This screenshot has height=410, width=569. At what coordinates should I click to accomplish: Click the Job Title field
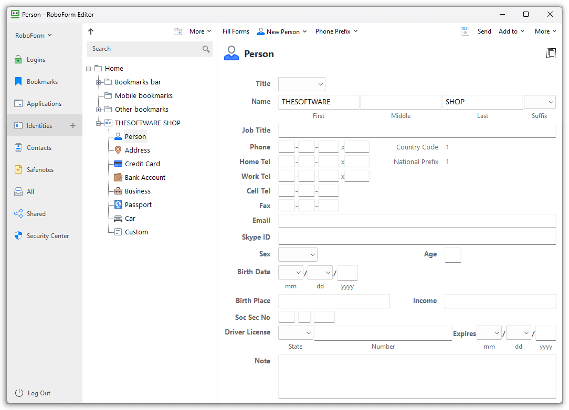pos(417,131)
